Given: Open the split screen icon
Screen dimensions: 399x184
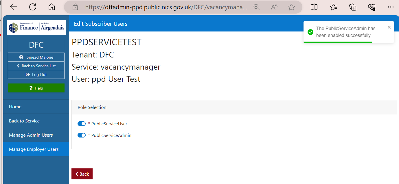Looking at the screenshot, I should pyautogui.click(x=314, y=7).
